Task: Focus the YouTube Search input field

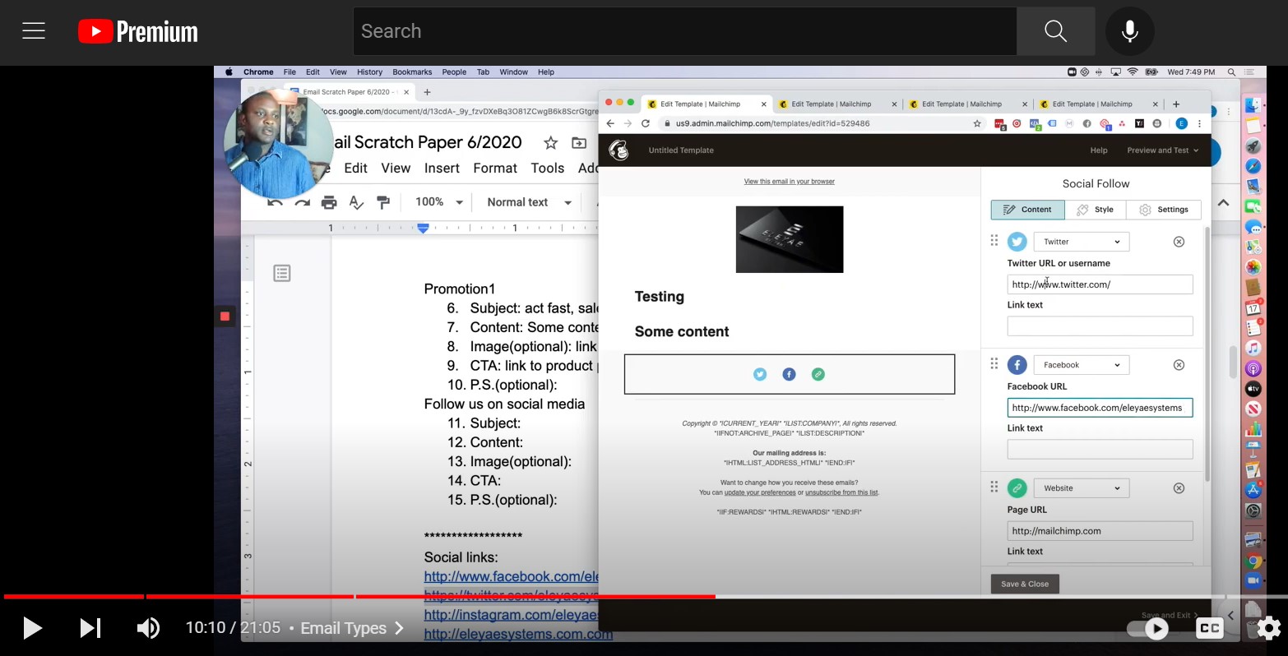Action: click(685, 31)
